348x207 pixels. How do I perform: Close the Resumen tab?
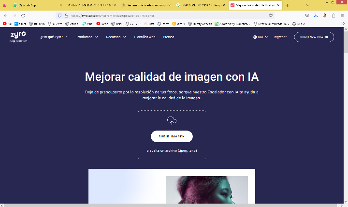click(170, 5)
